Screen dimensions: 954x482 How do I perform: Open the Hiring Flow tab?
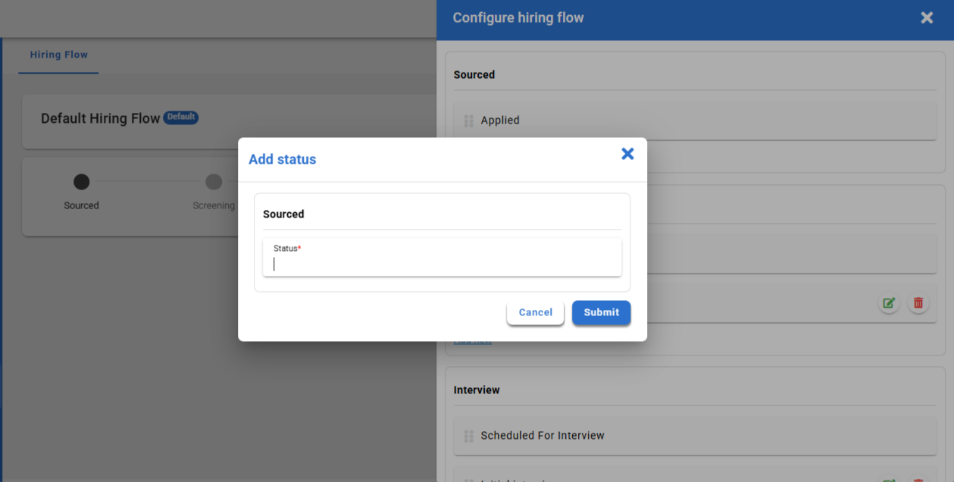[x=59, y=55]
